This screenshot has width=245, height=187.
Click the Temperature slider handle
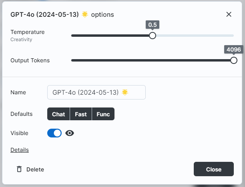click(x=153, y=36)
